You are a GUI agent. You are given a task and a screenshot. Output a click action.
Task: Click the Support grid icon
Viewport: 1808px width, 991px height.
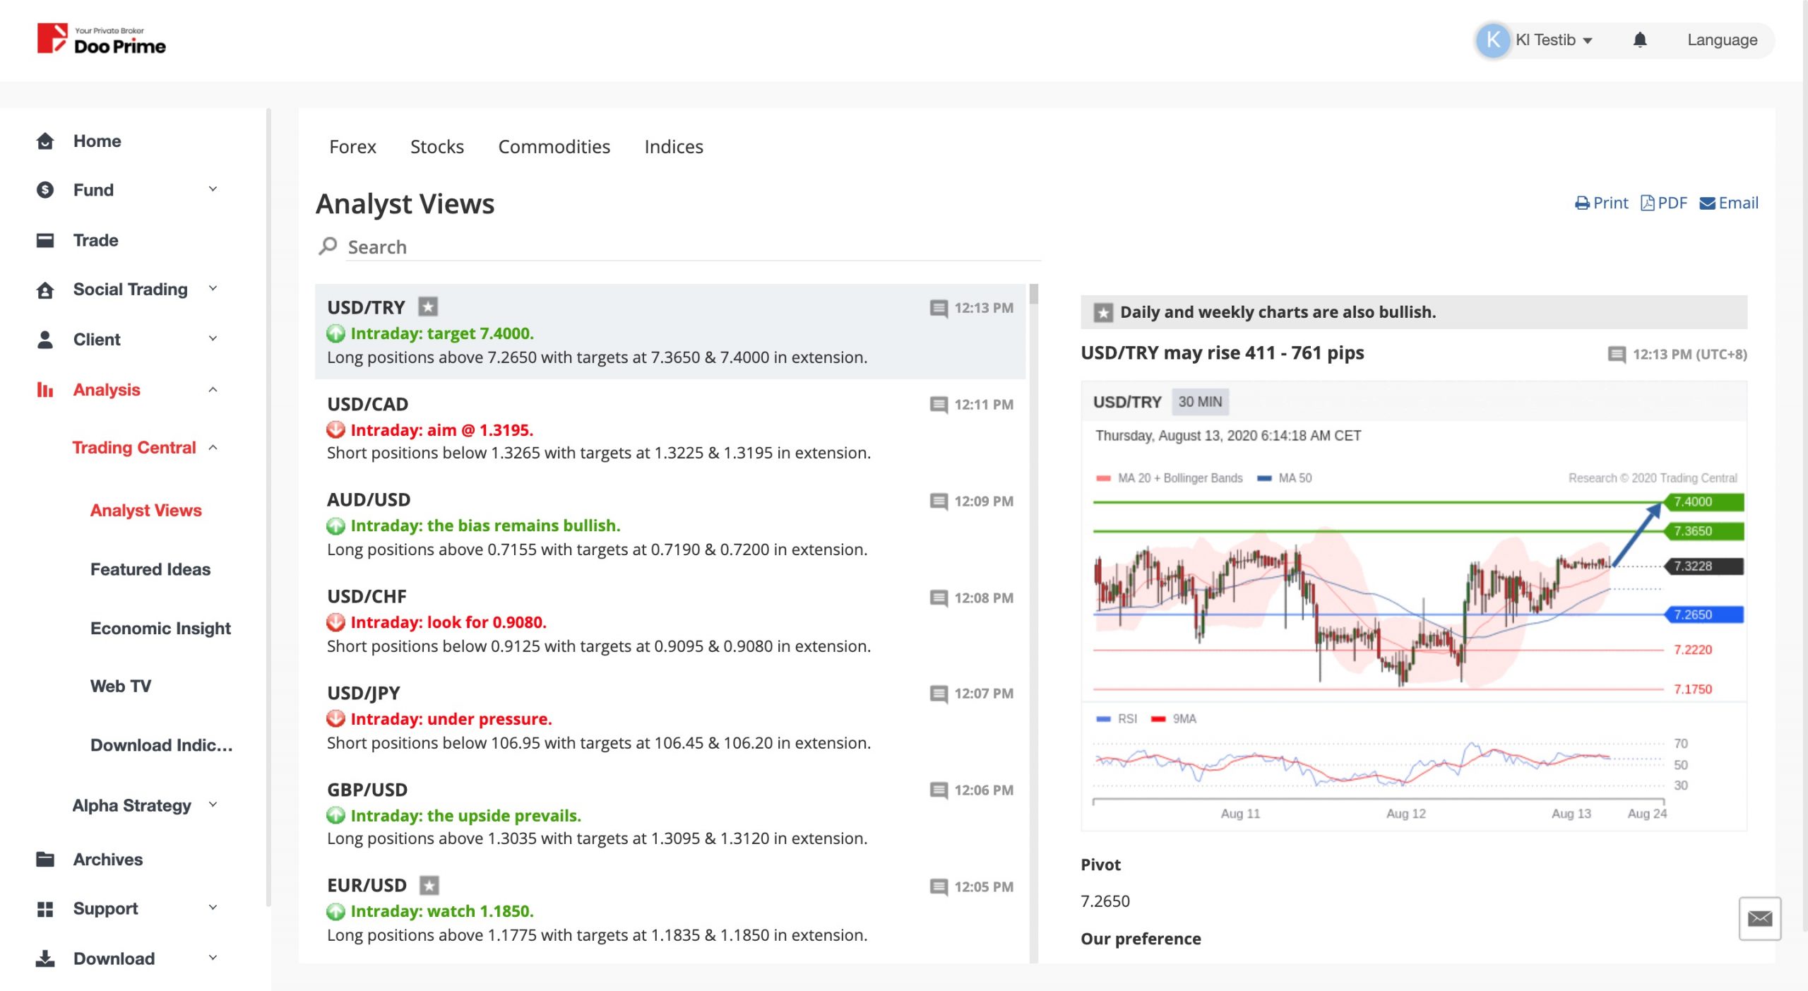(x=45, y=908)
